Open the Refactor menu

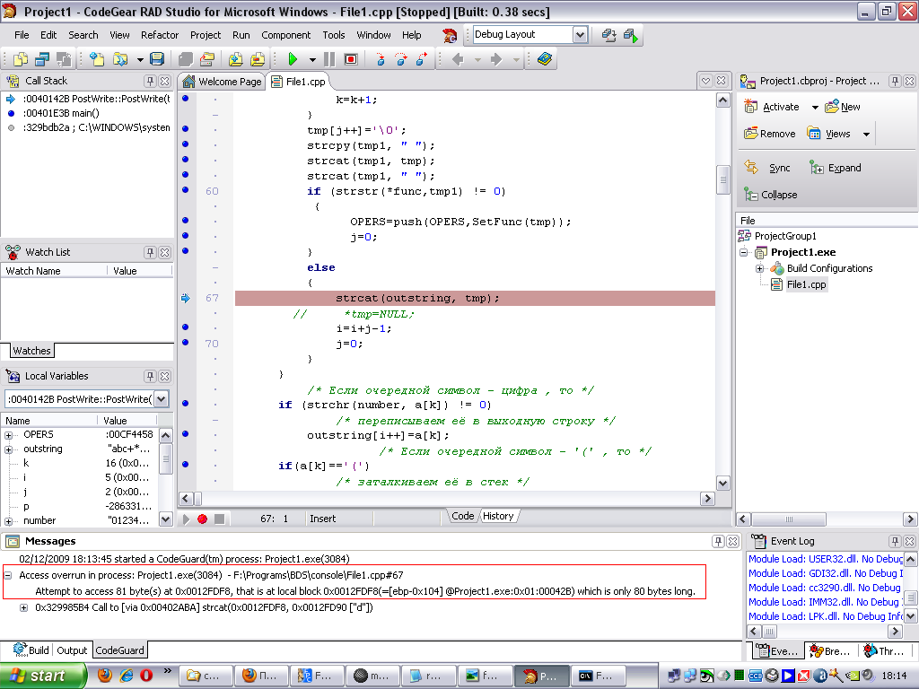(160, 35)
